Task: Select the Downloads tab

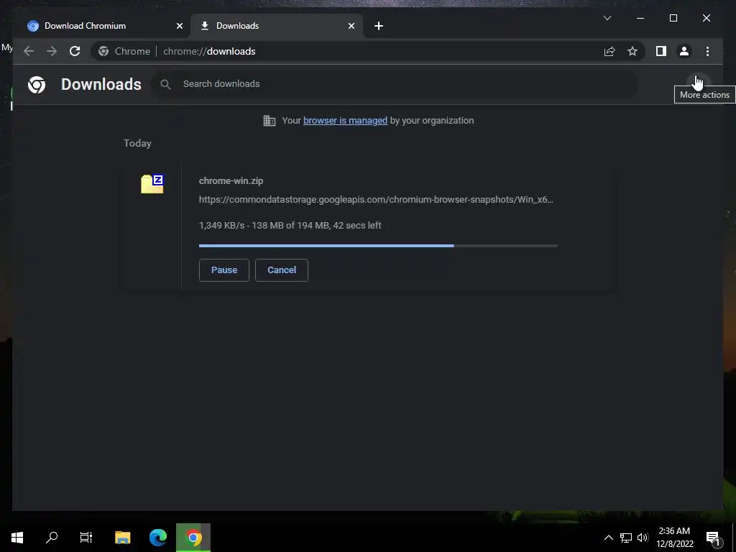Action: [277, 26]
